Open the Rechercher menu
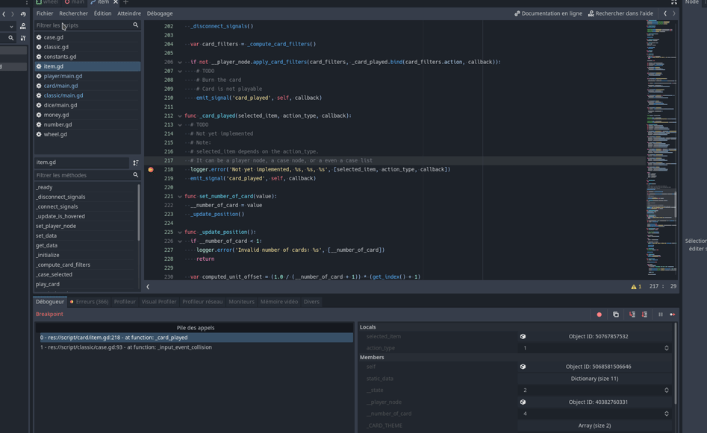 (73, 13)
